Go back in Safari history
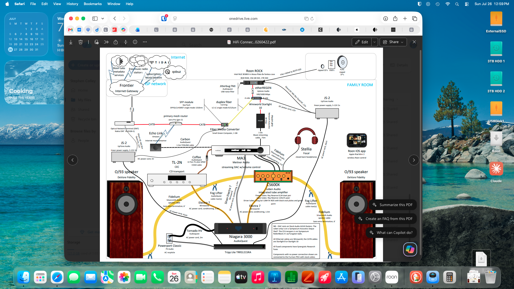The image size is (514, 289). coord(115,18)
